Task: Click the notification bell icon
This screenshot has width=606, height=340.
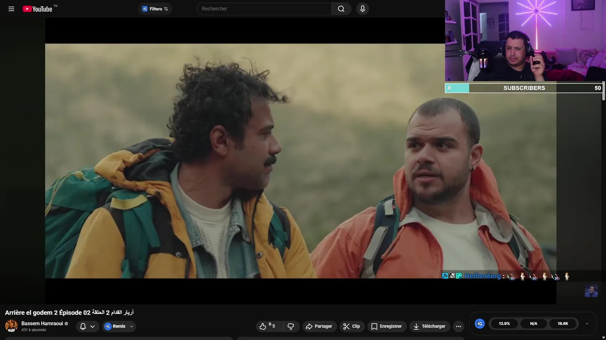Action: 83,326
